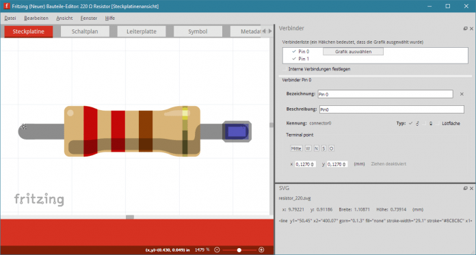476x255 pixels.
Task: Undock the Verbinder panel
Action: pos(465,29)
